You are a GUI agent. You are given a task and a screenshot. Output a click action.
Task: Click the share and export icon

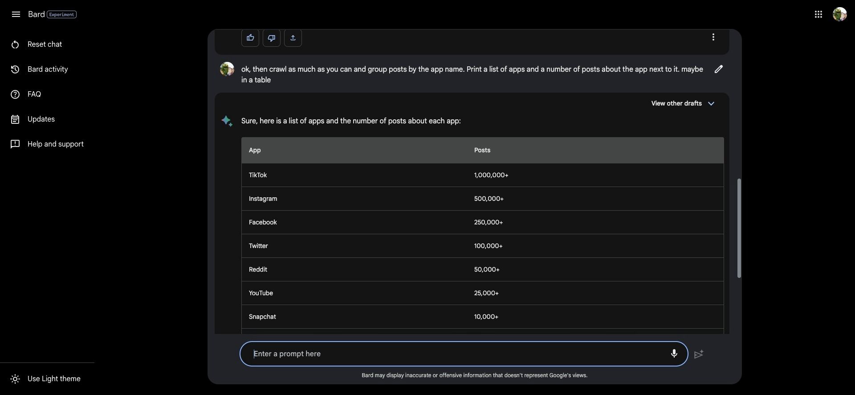tap(293, 37)
